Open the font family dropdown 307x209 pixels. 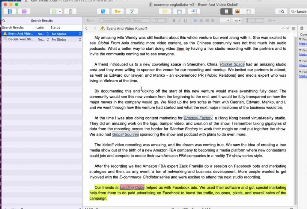tap(115, 20)
